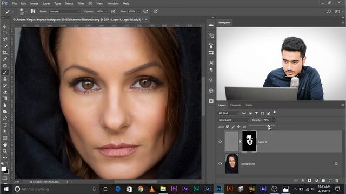
Task: Open the brush Mode dropdown
Action: pos(65,11)
